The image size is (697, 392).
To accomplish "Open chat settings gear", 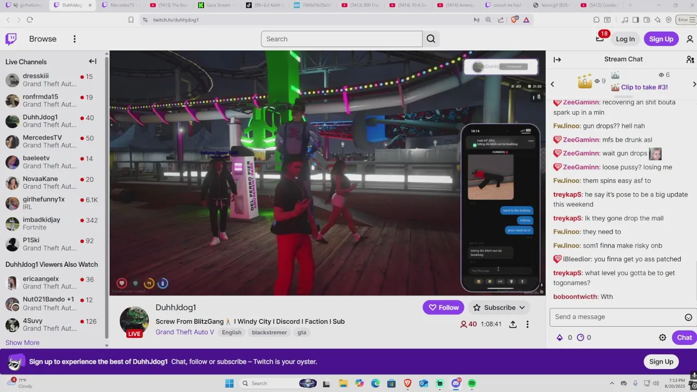I will pyautogui.click(x=663, y=338).
